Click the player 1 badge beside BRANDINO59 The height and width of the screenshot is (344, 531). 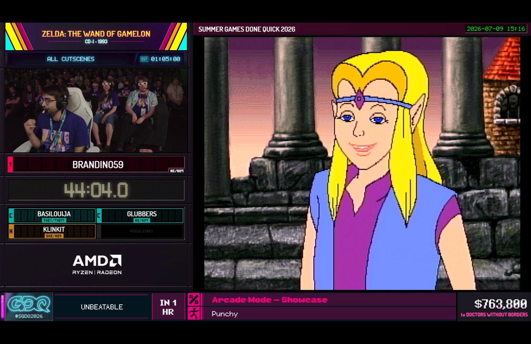pos(10,164)
